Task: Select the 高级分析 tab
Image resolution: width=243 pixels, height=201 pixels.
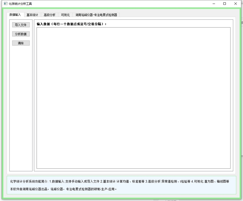Action: 50,14
